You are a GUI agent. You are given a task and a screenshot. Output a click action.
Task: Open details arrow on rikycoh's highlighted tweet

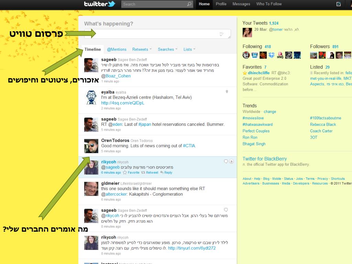[x=231, y=162]
